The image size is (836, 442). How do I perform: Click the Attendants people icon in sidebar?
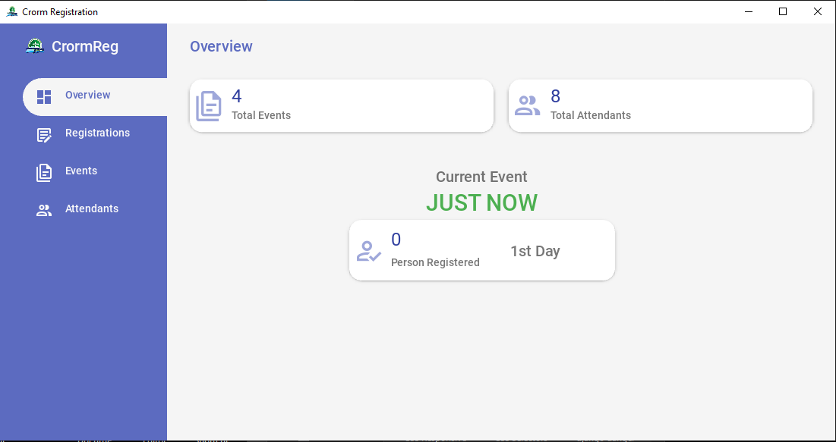[x=44, y=210]
